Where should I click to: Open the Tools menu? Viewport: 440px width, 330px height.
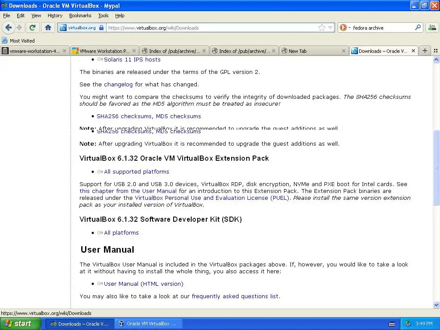[103, 15]
